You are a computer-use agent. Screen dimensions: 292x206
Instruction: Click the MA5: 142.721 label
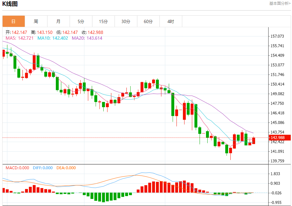(20, 38)
